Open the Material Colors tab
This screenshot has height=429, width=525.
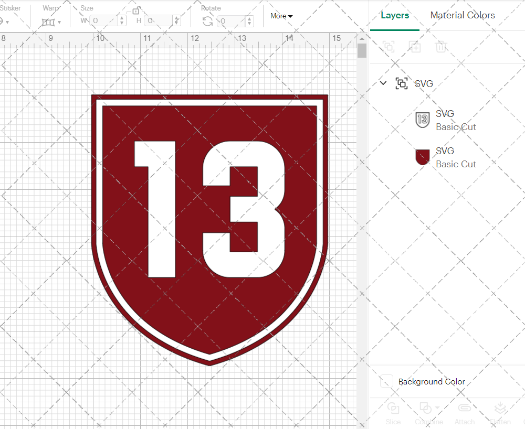(463, 15)
